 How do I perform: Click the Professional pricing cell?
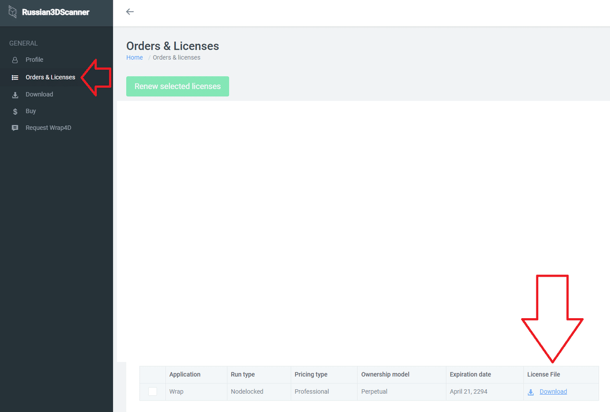click(x=312, y=392)
